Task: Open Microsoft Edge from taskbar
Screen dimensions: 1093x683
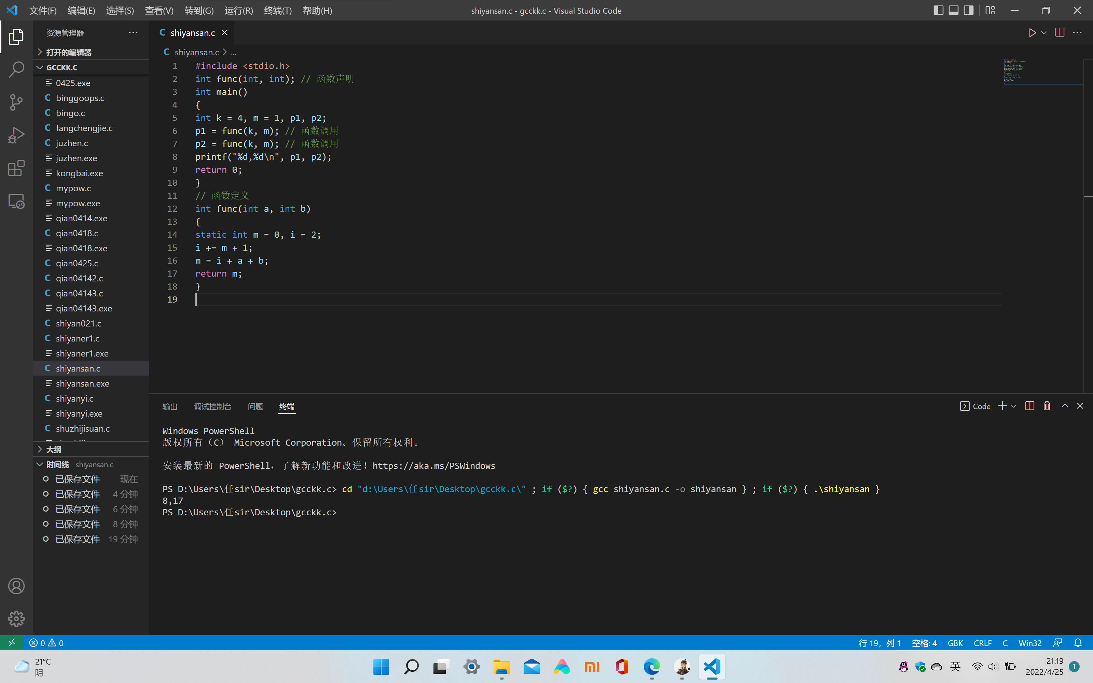Action: tap(652, 667)
